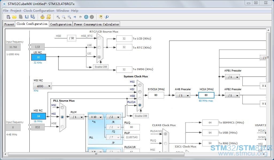Select MSI in System Clock Mux
Image resolution: width=274 pixels, height=160 pixels.
click(140, 85)
